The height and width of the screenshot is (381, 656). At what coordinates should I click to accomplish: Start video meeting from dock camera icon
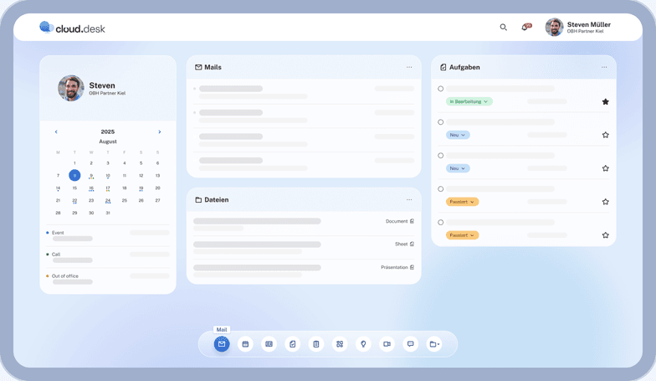coord(387,344)
